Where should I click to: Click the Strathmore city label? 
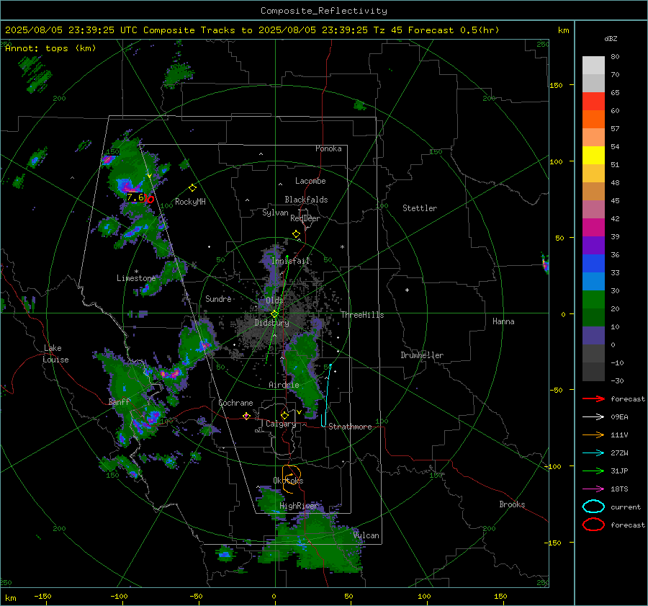click(x=350, y=427)
